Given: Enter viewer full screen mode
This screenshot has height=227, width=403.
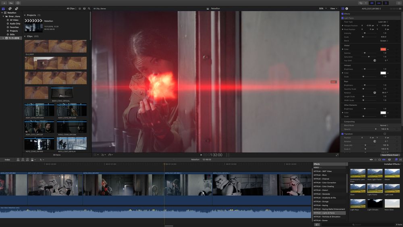Looking at the screenshot, I should [x=337, y=155].
